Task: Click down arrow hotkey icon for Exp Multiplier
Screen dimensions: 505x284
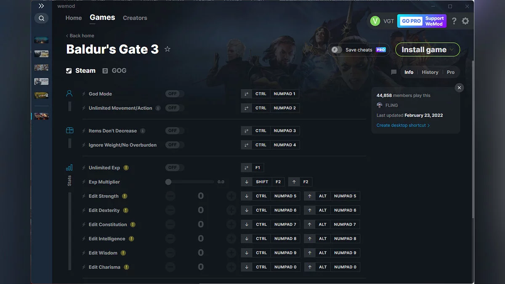Action: click(x=247, y=182)
